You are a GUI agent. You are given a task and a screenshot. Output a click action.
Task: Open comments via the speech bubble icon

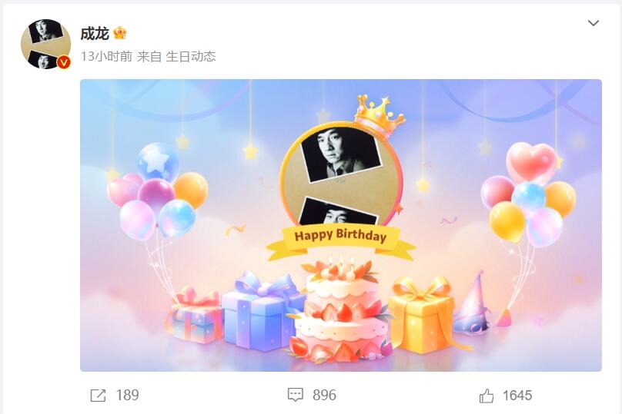(295, 395)
